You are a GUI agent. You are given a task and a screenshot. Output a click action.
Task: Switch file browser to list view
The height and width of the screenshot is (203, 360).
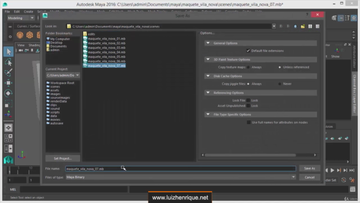(310, 27)
